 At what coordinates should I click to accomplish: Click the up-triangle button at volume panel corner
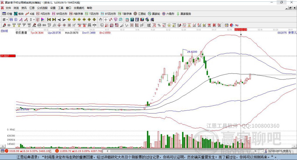pyautogui.click(x=3, y=146)
